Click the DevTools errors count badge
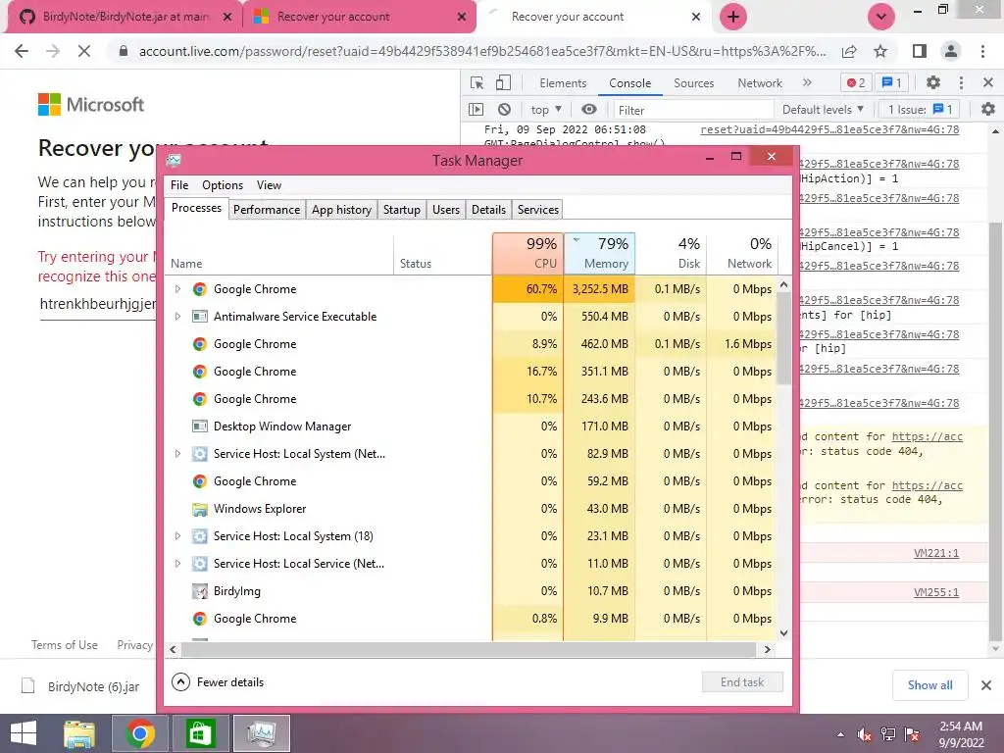Image resolution: width=1004 pixels, height=753 pixels. pyautogui.click(x=855, y=82)
